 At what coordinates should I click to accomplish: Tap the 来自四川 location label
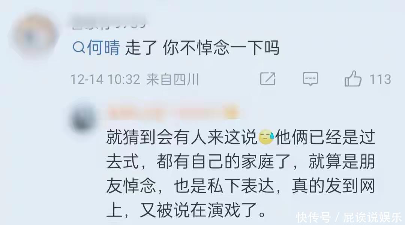[172, 79]
